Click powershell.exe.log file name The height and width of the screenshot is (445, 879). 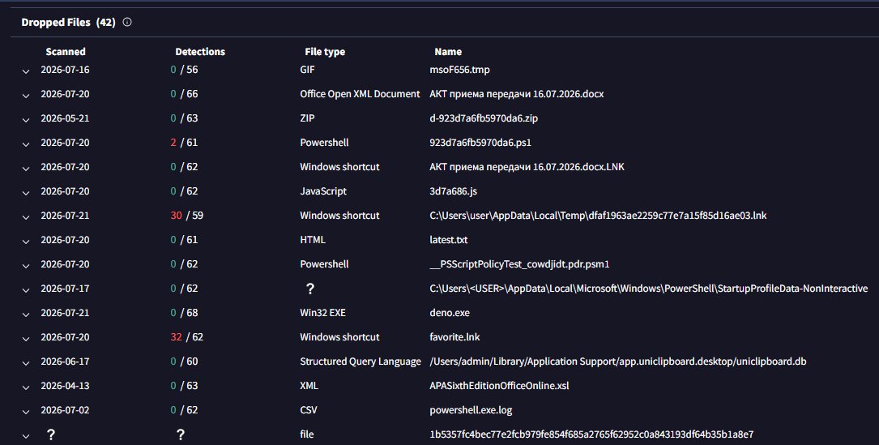471,409
